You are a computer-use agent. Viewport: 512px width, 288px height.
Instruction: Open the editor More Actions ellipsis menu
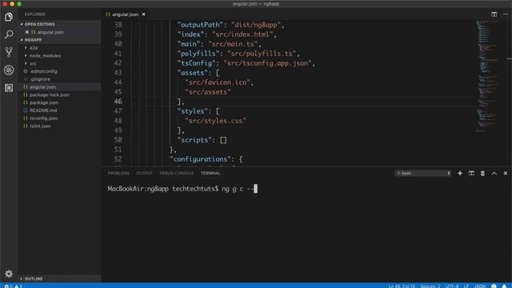pyautogui.click(x=506, y=14)
